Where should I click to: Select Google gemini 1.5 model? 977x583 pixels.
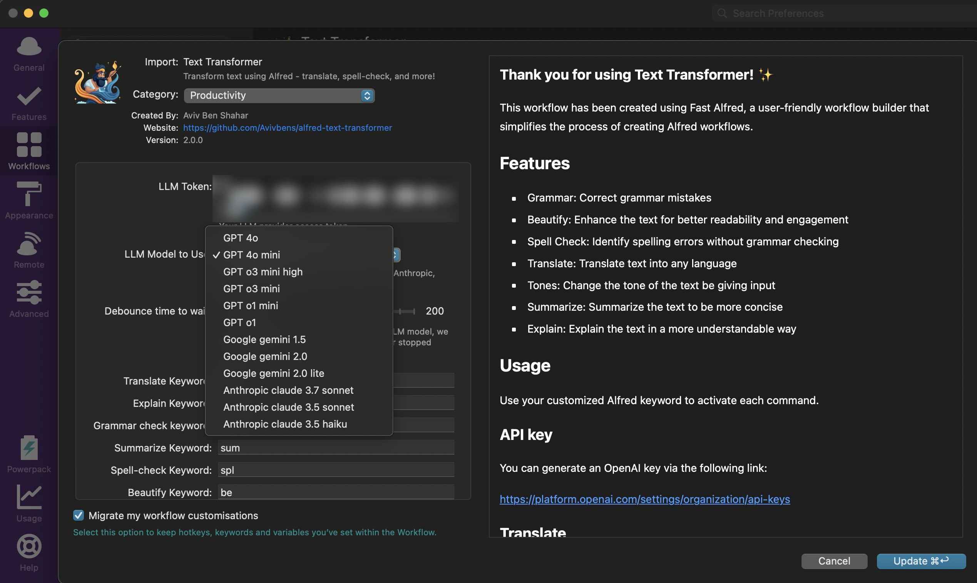(x=299, y=339)
